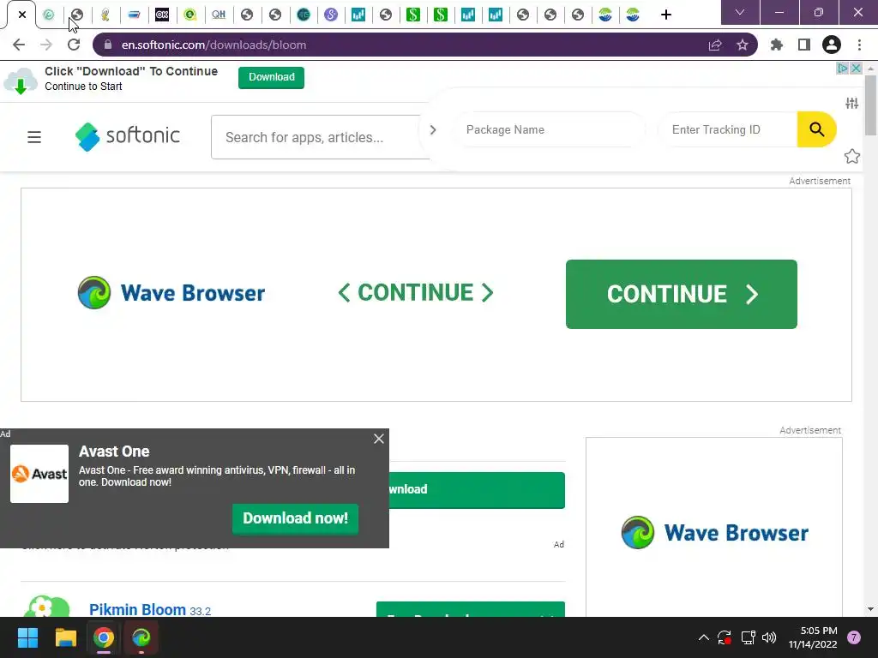Viewport: 878px width, 658px height.
Task: Click the Avast One ad title
Action: pyautogui.click(x=114, y=452)
